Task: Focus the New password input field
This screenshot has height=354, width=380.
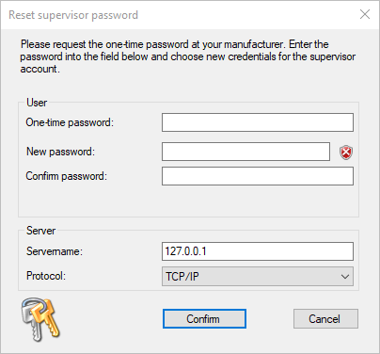Action: pos(245,152)
